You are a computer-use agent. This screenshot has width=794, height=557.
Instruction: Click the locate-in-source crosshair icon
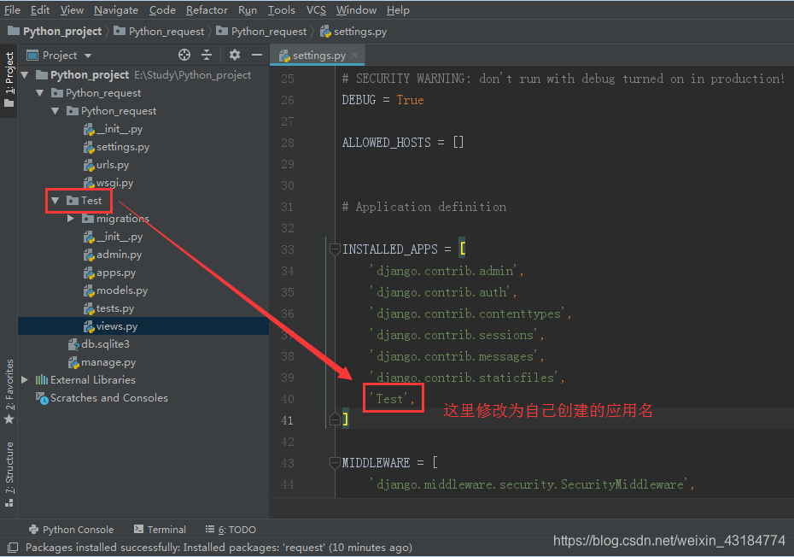coord(184,55)
